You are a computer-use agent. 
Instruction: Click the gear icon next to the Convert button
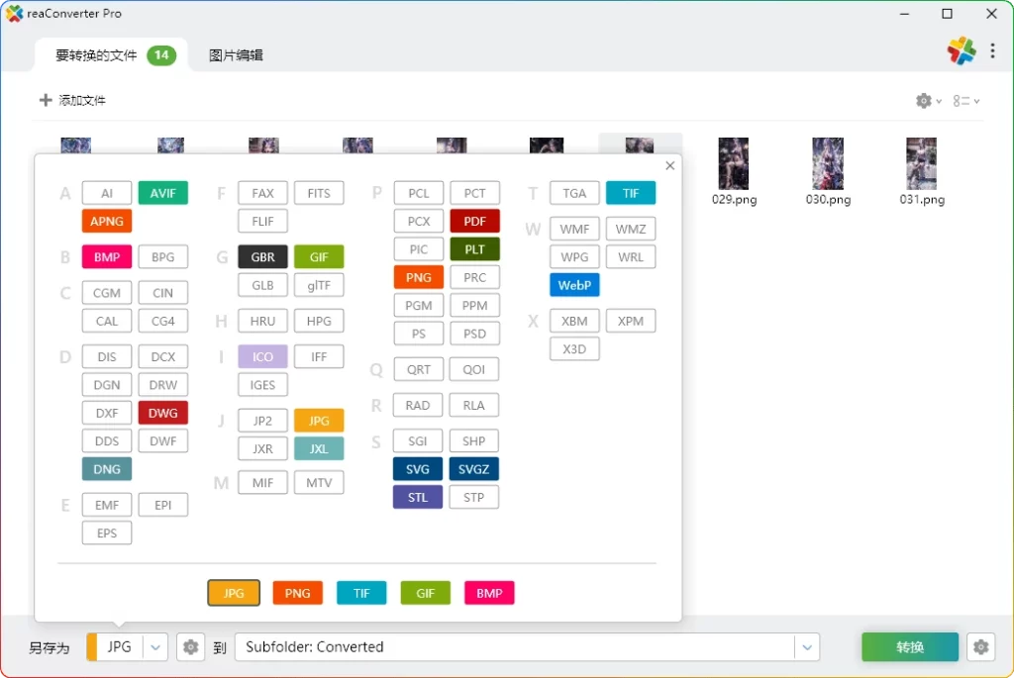pos(980,647)
